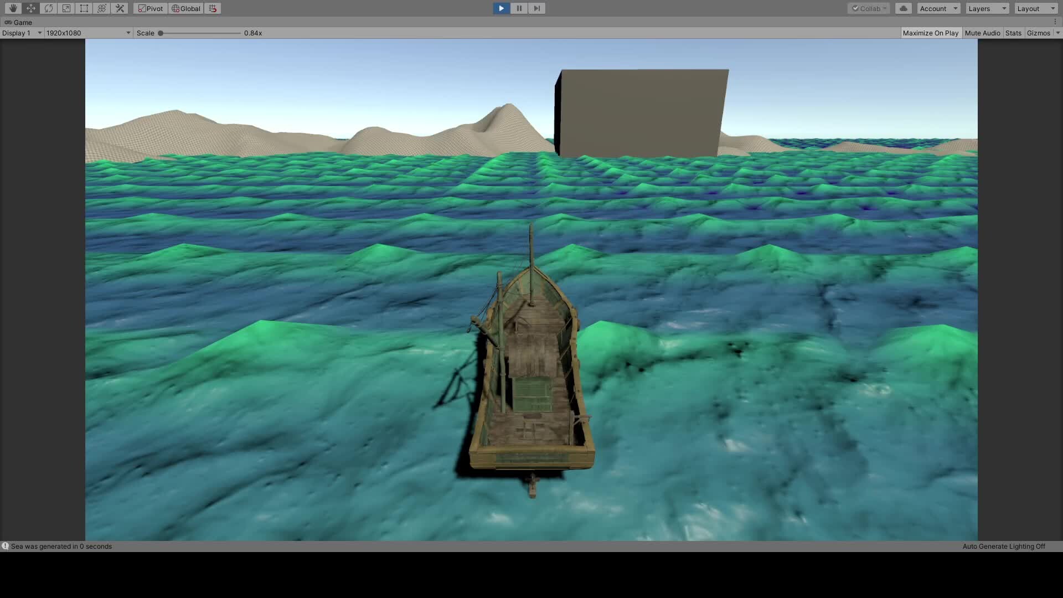1063x598 pixels.
Task: Open the Layers dropdown
Action: pyautogui.click(x=987, y=8)
